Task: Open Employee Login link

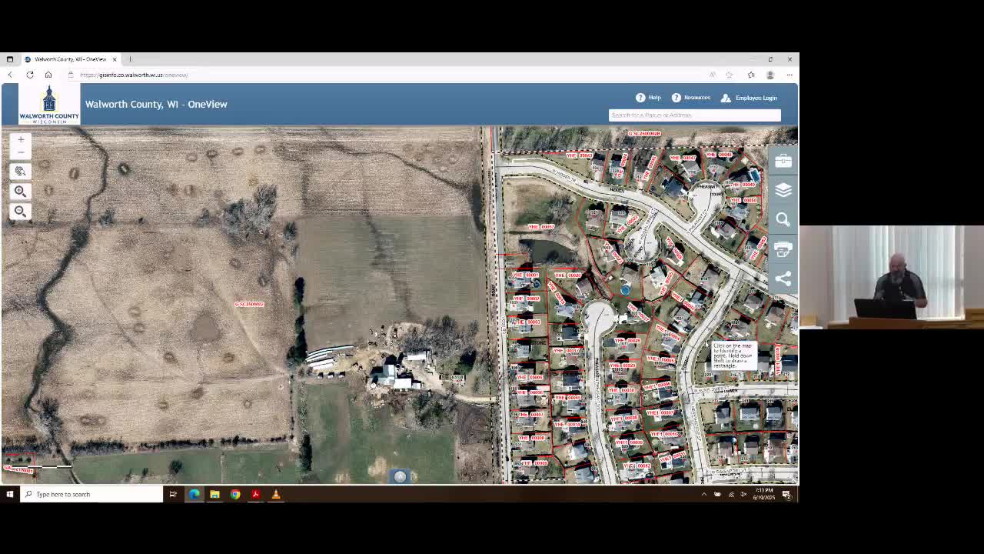Action: [x=756, y=98]
